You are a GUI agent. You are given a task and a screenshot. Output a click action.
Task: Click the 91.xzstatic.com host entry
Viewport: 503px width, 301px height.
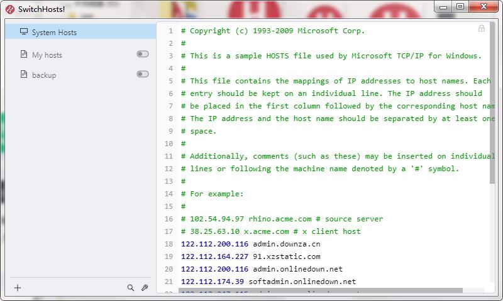point(286,256)
